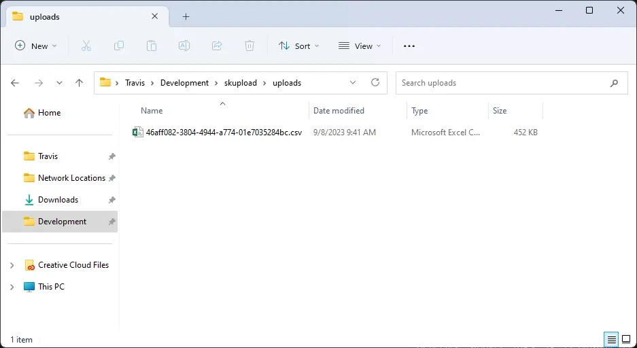Switch to details view layout toggle

click(x=611, y=339)
